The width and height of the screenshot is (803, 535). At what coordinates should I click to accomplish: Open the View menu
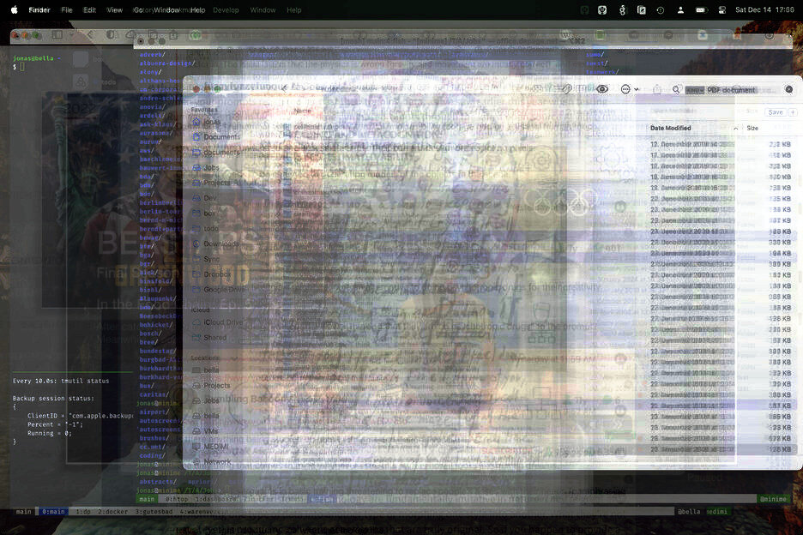[115, 9]
